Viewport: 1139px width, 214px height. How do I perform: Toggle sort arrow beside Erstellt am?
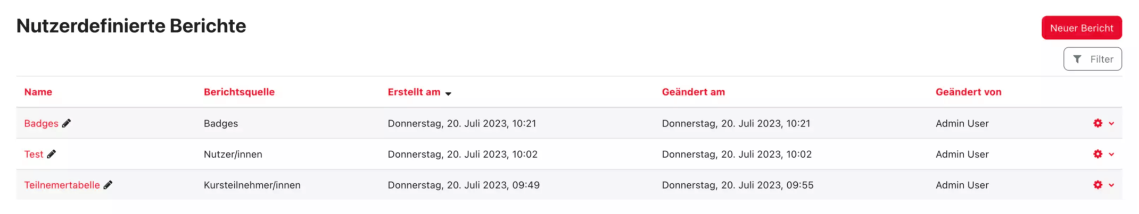(x=448, y=93)
